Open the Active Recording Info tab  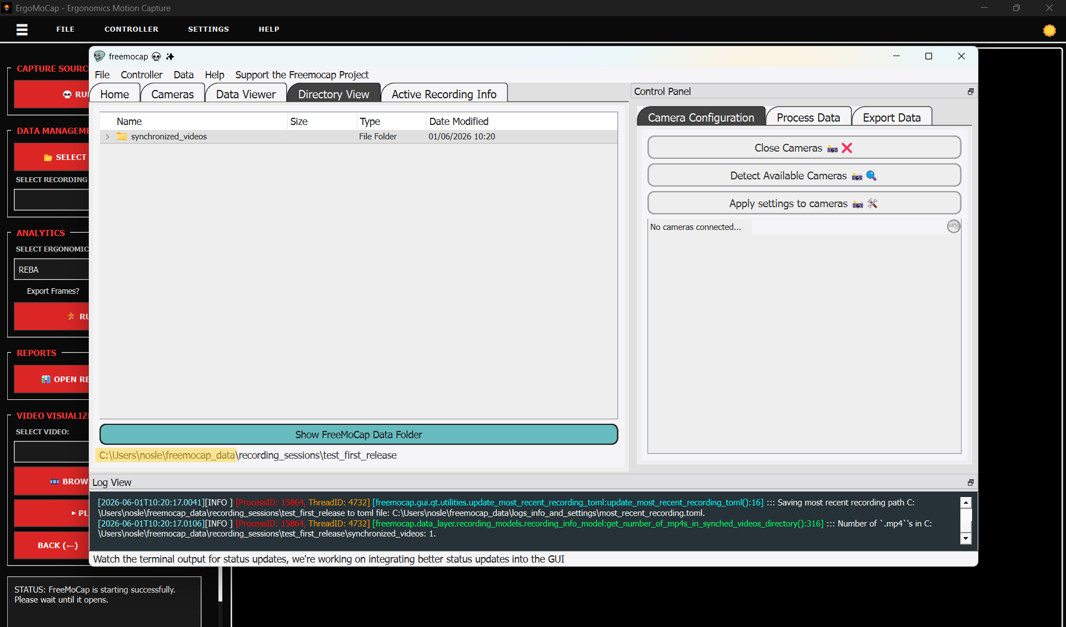(444, 94)
